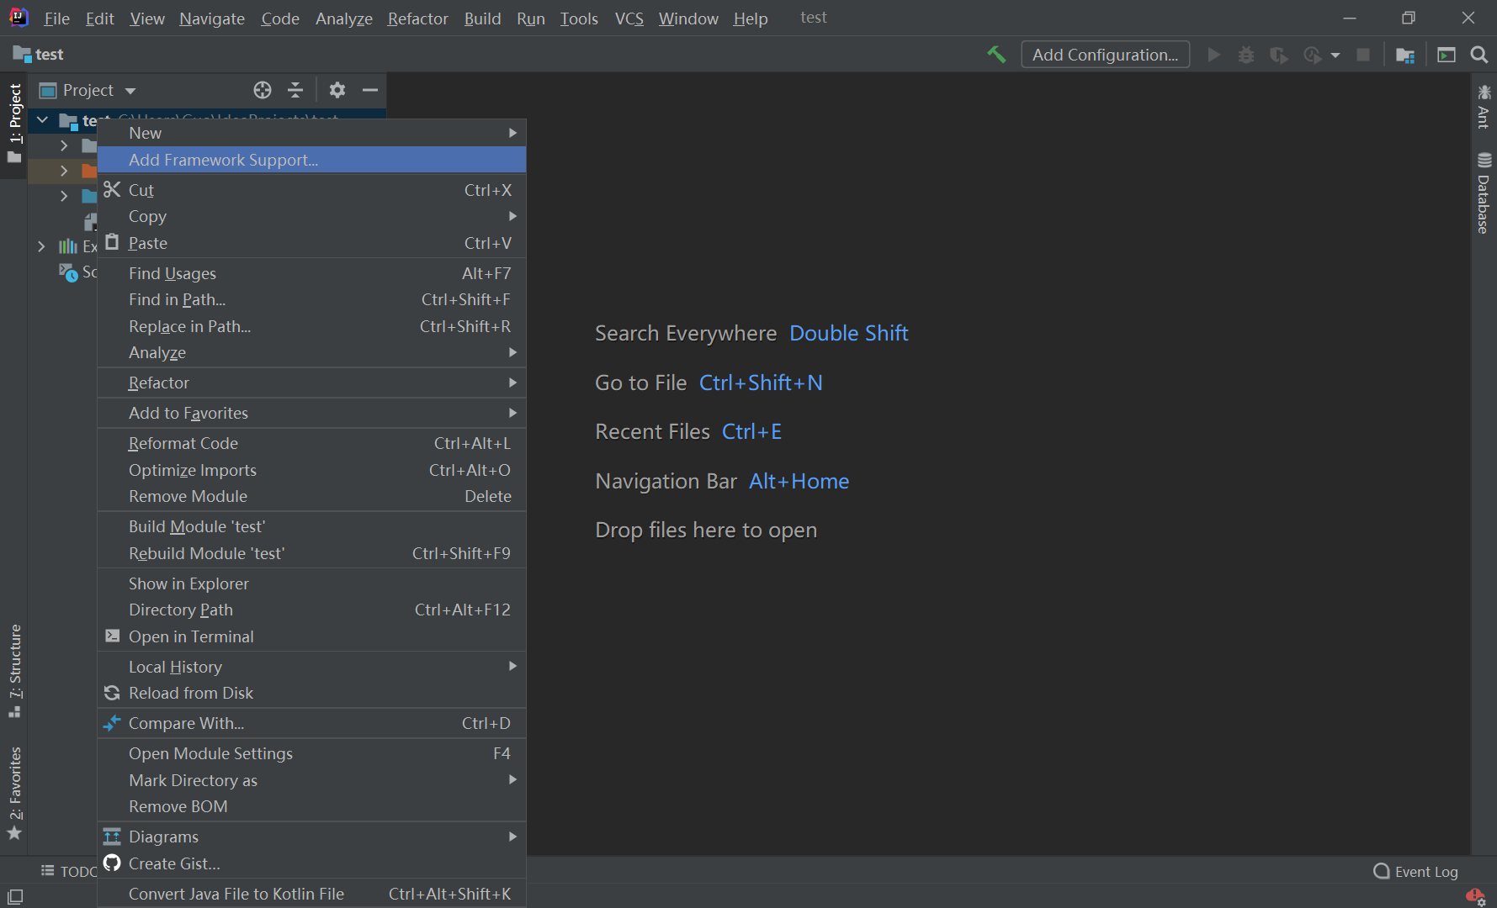Open Project Structure icon in toolbar

[x=1405, y=55]
